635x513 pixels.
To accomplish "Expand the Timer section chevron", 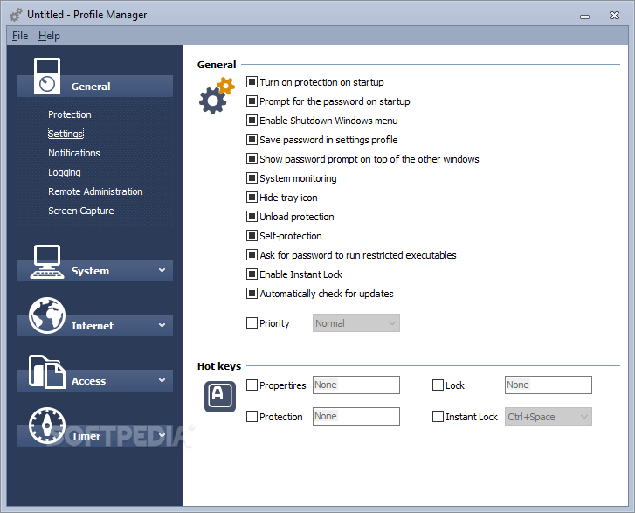I will coord(162,435).
